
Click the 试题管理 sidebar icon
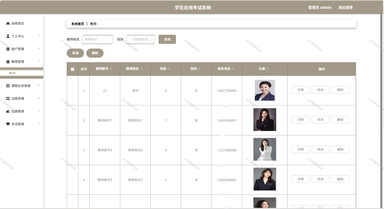click(8, 111)
